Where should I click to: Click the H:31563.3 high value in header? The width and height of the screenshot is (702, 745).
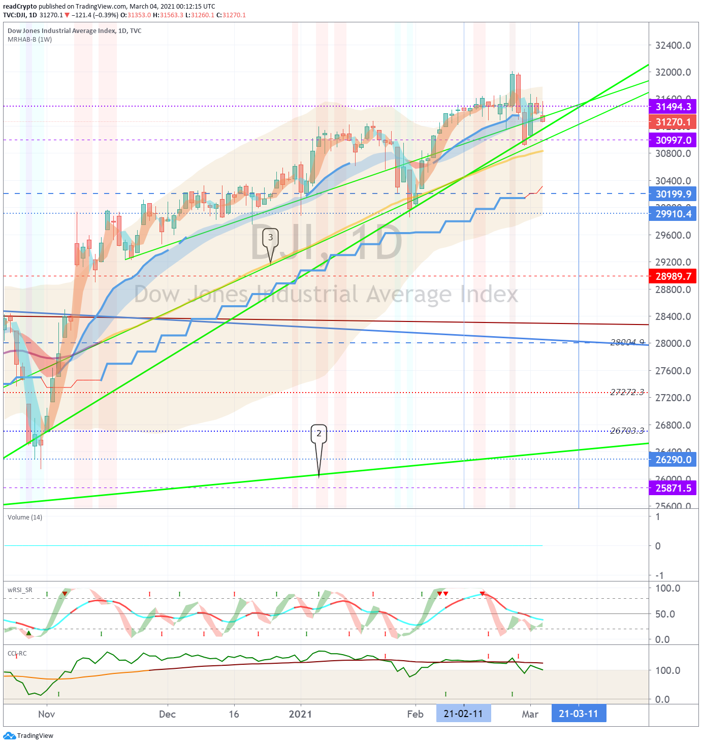click(x=168, y=15)
